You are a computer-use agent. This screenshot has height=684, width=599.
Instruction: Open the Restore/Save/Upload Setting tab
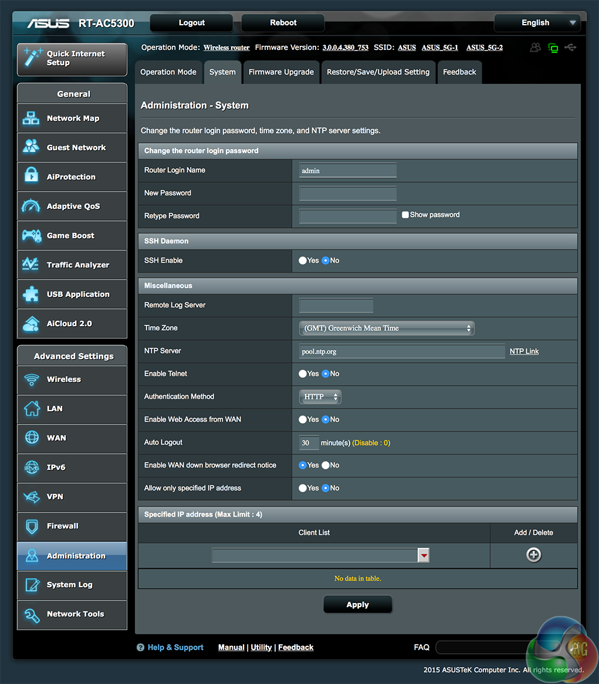378,72
